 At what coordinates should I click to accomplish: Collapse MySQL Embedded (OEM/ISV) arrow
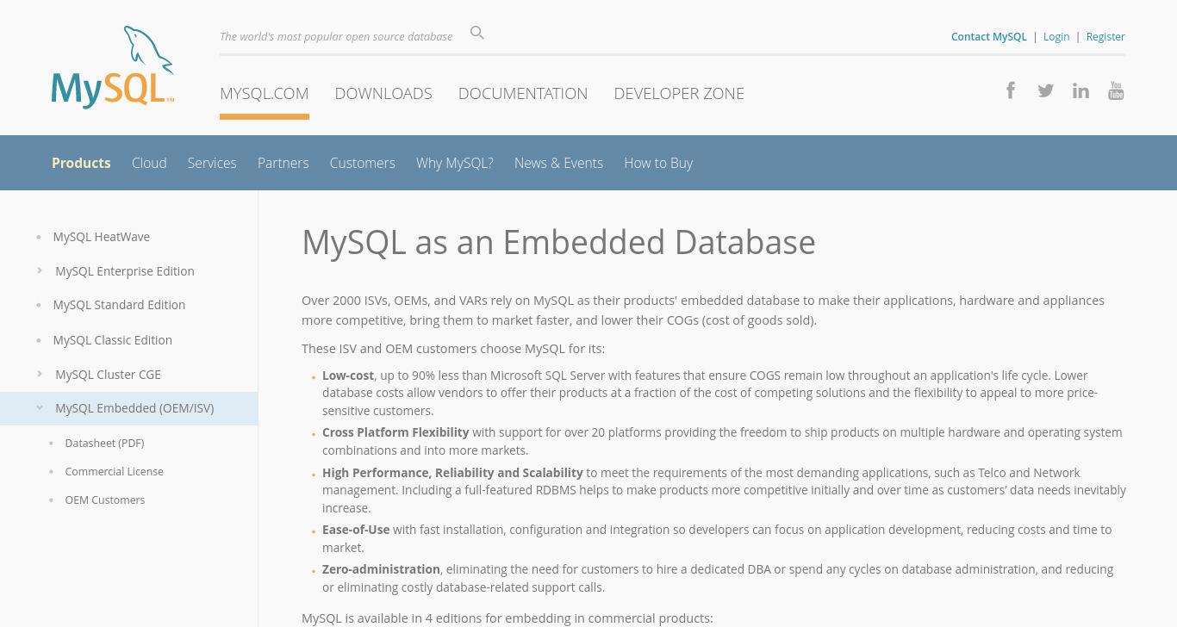(40, 408)
